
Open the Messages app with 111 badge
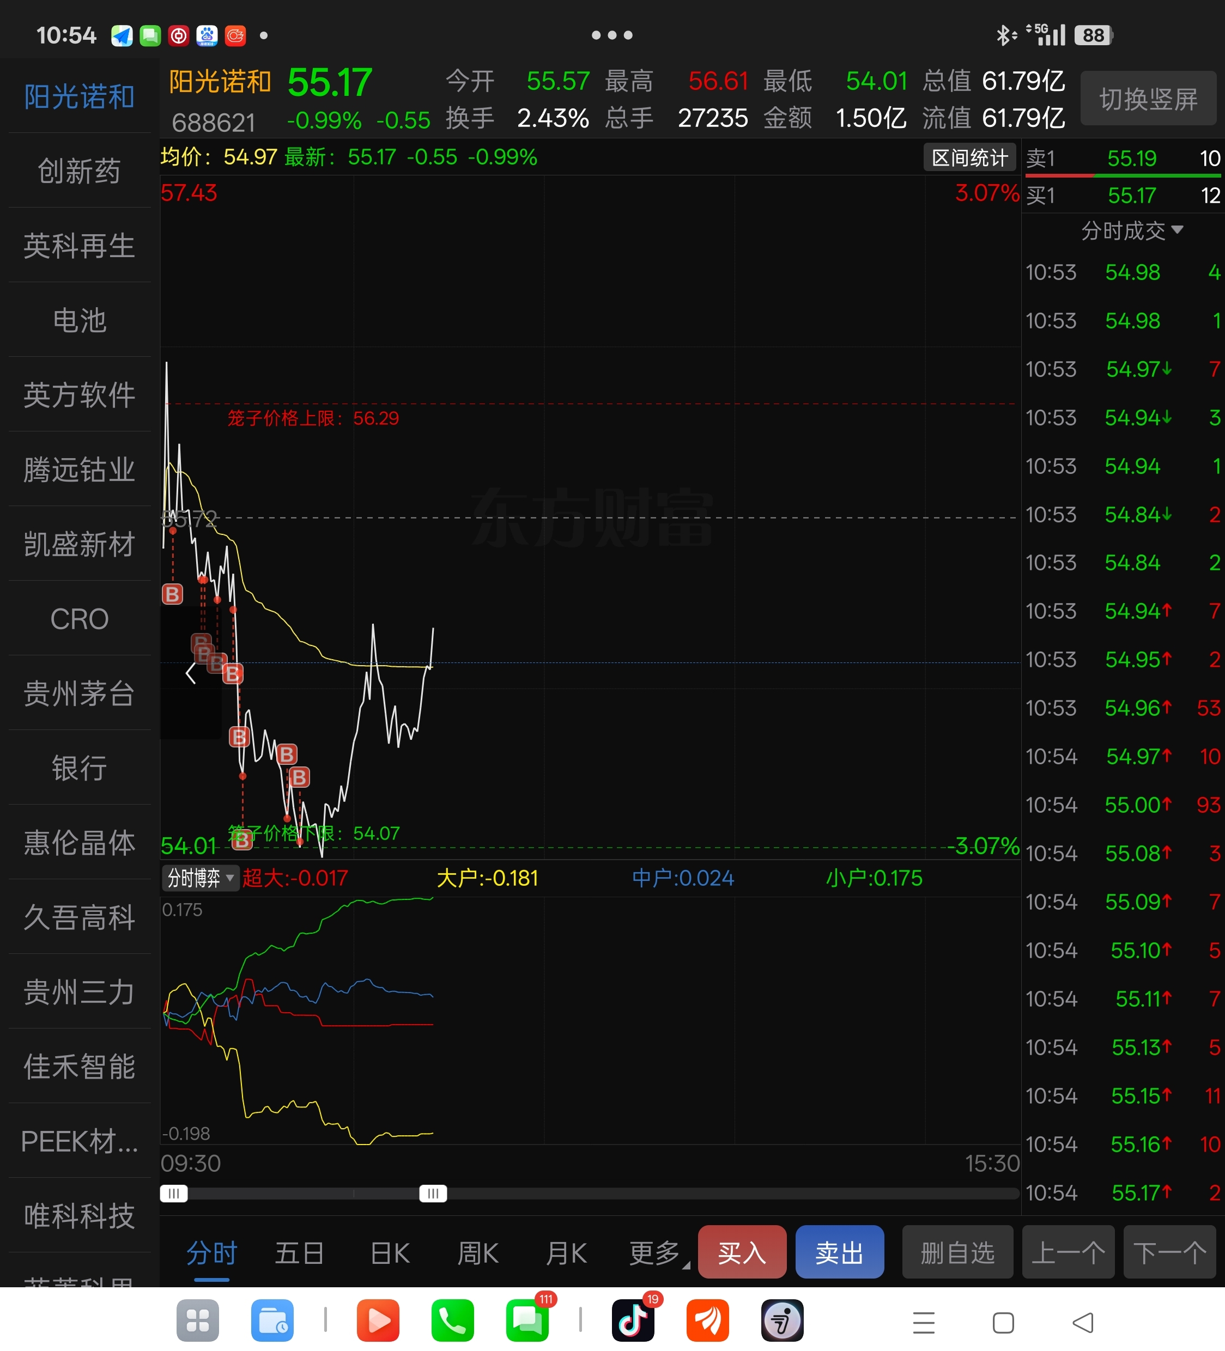pyautogui.click(x=527, y=1321)
